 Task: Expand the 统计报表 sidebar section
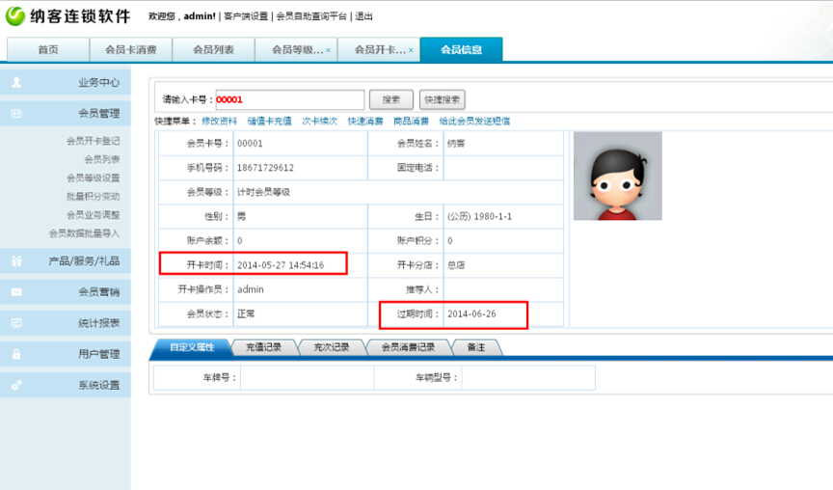pos(98,323)
